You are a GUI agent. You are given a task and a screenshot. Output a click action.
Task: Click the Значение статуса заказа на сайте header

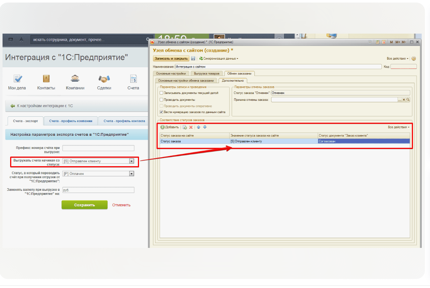273,136
